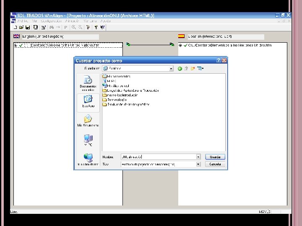
Task: Open the Guardar en location dropdown
Action: (x=171, y=69)
